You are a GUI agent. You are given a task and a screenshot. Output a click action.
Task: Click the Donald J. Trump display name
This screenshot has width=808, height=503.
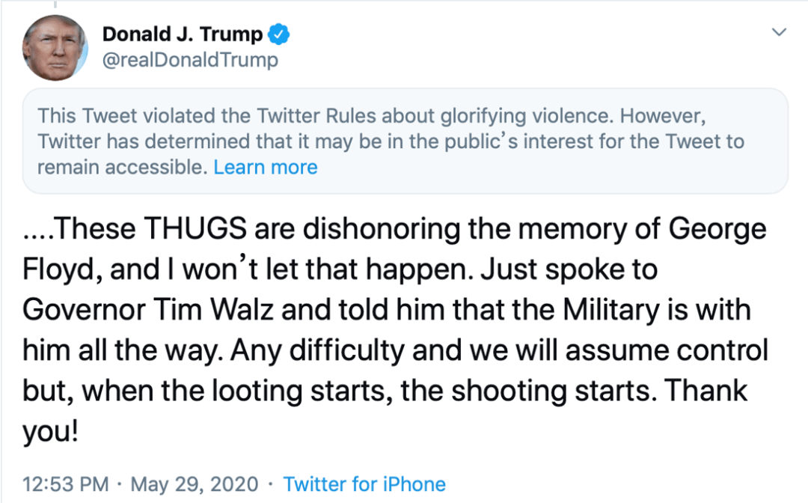point(183,34)
